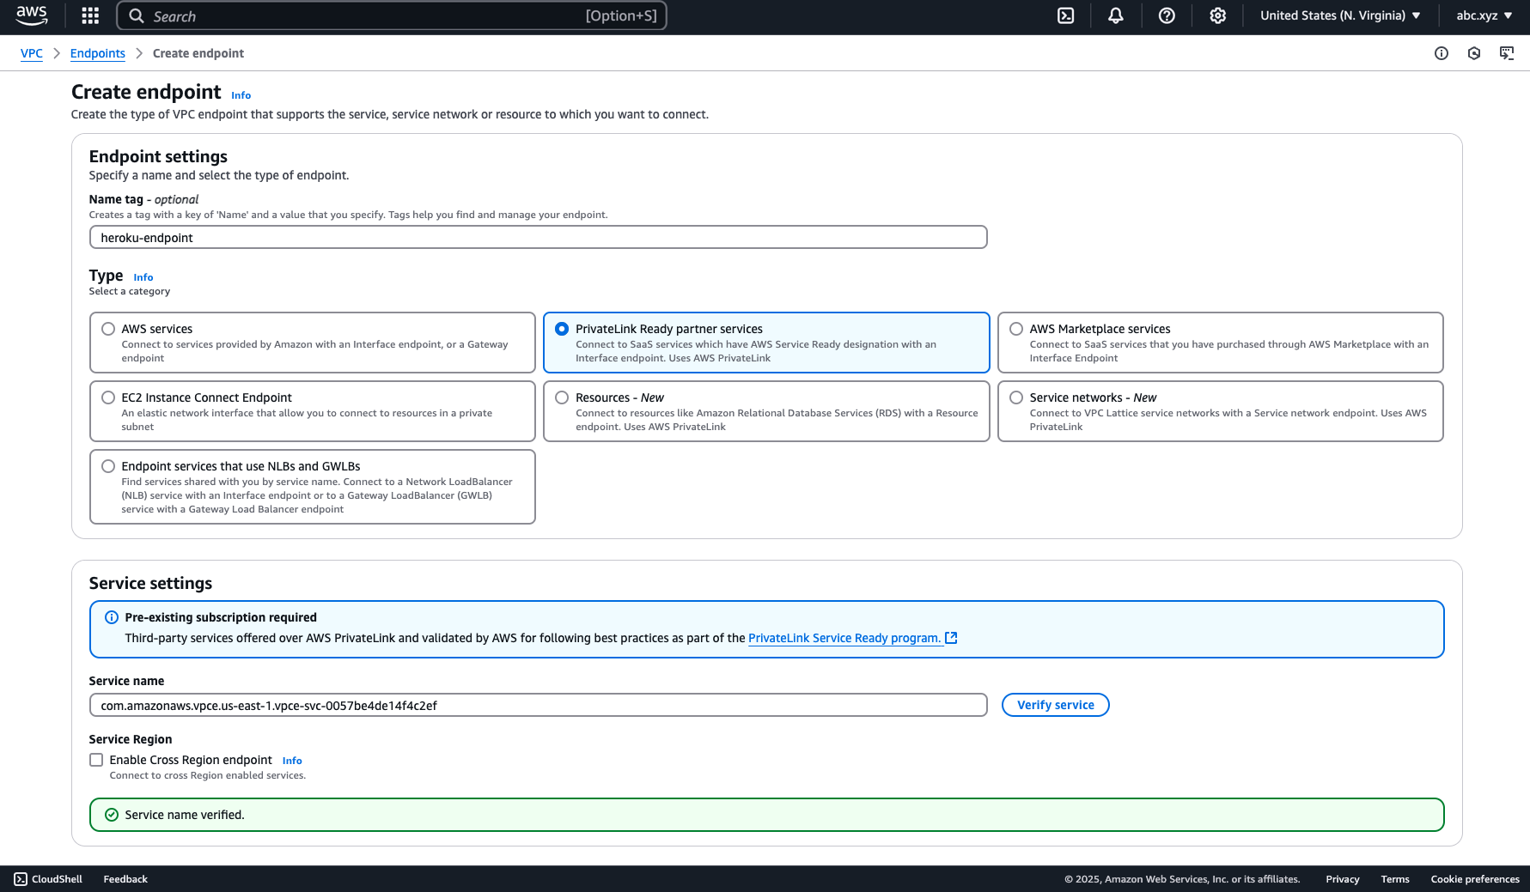Click the hexagon clock icon near breadcrumb

pyautogui.click(x=1474, y=53)
